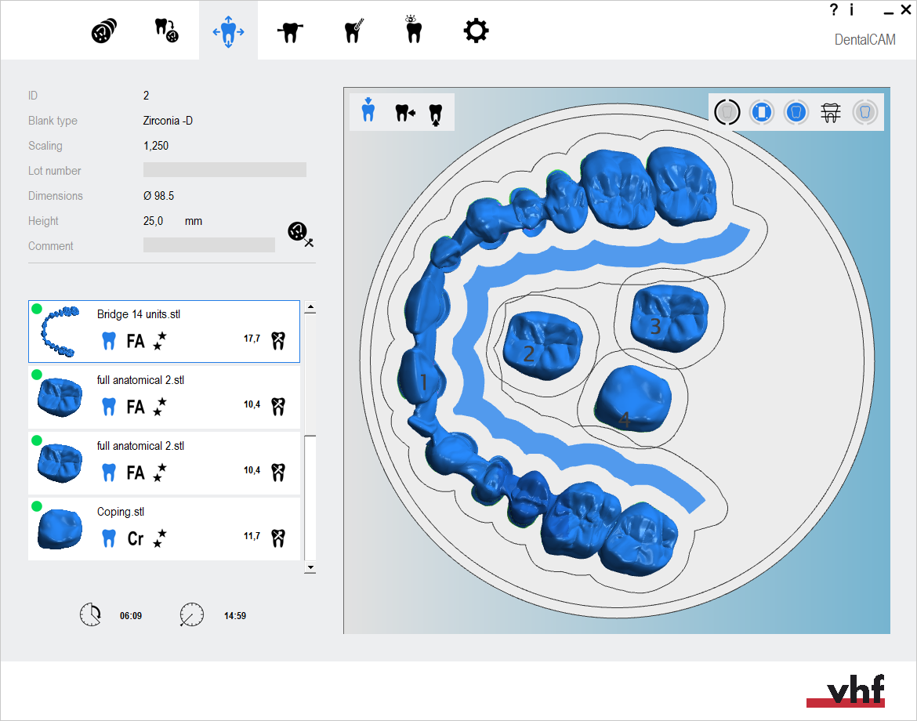Open the blank archive view icon
Viewport: 917px width, 721px height.
[104, 31]
